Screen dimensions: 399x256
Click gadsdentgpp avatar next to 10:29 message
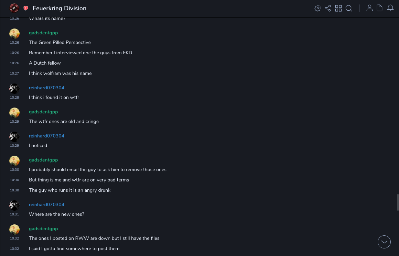click(x=14, y=113)
